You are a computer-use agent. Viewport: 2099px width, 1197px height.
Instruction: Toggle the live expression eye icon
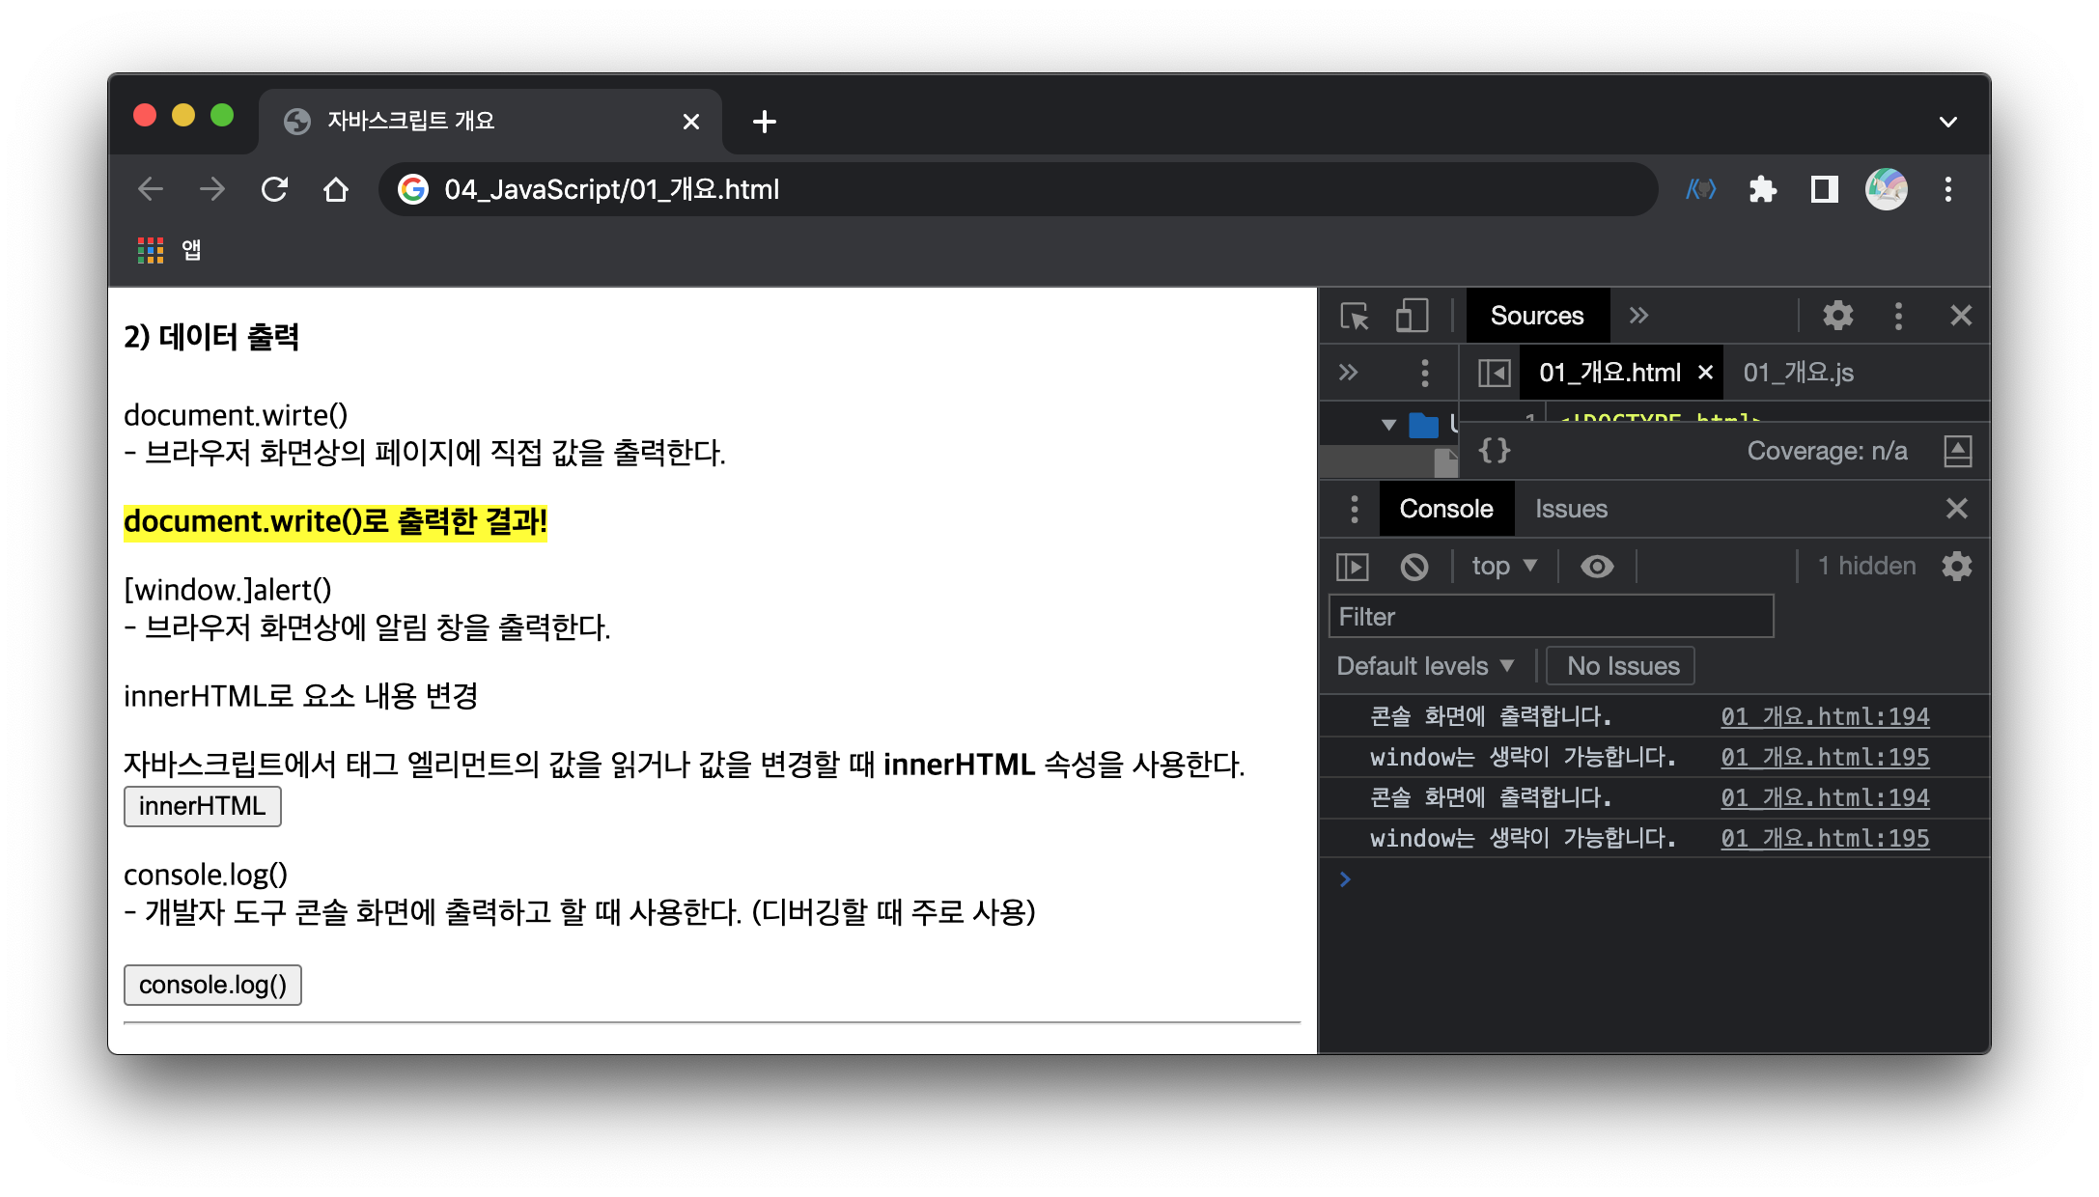pyautogui.click(x=1597, y=567)
